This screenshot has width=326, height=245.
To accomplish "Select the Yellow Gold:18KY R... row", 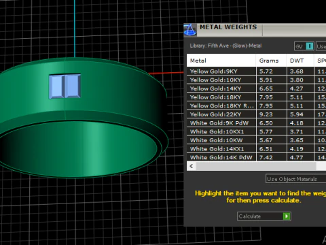I will tap(256, 105).
